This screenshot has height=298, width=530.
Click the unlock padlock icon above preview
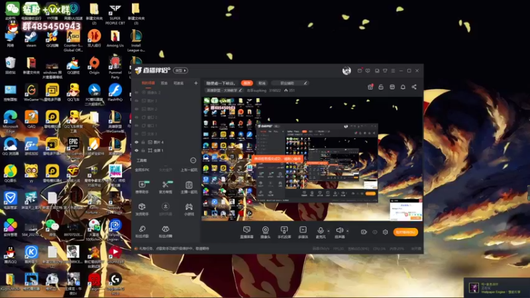coord(381,87)
